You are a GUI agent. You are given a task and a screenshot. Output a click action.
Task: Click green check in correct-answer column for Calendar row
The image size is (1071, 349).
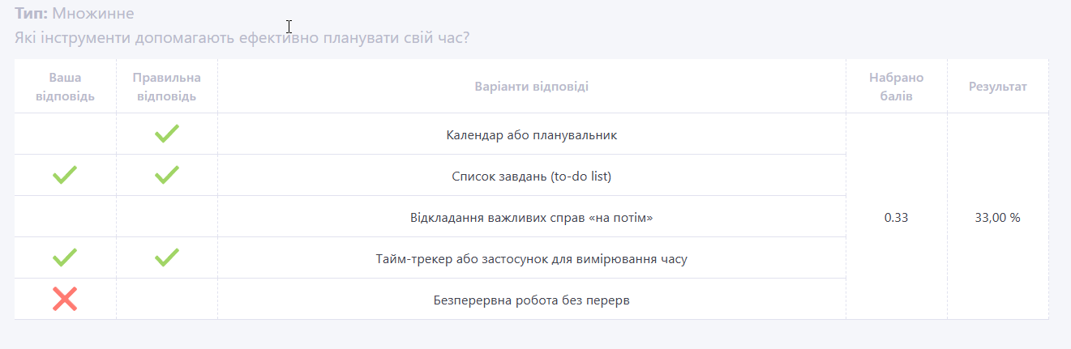166,134
